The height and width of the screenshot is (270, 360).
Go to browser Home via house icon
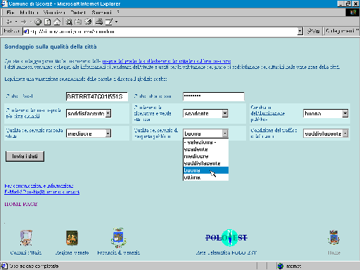coord(57,22)
